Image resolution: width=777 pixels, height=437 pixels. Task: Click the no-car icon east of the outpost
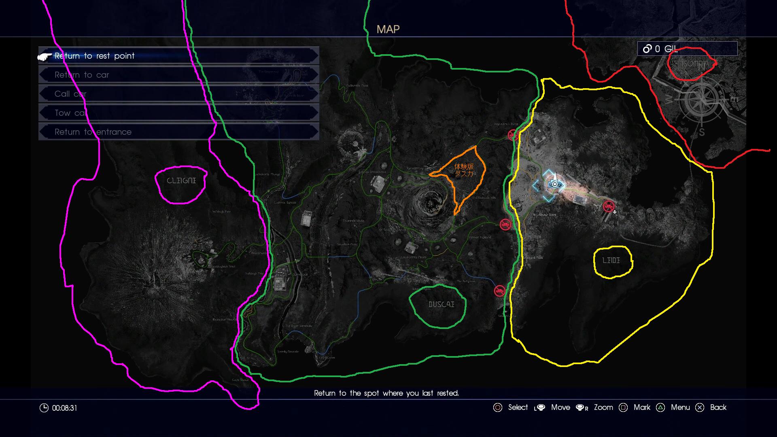coord(608,206)
